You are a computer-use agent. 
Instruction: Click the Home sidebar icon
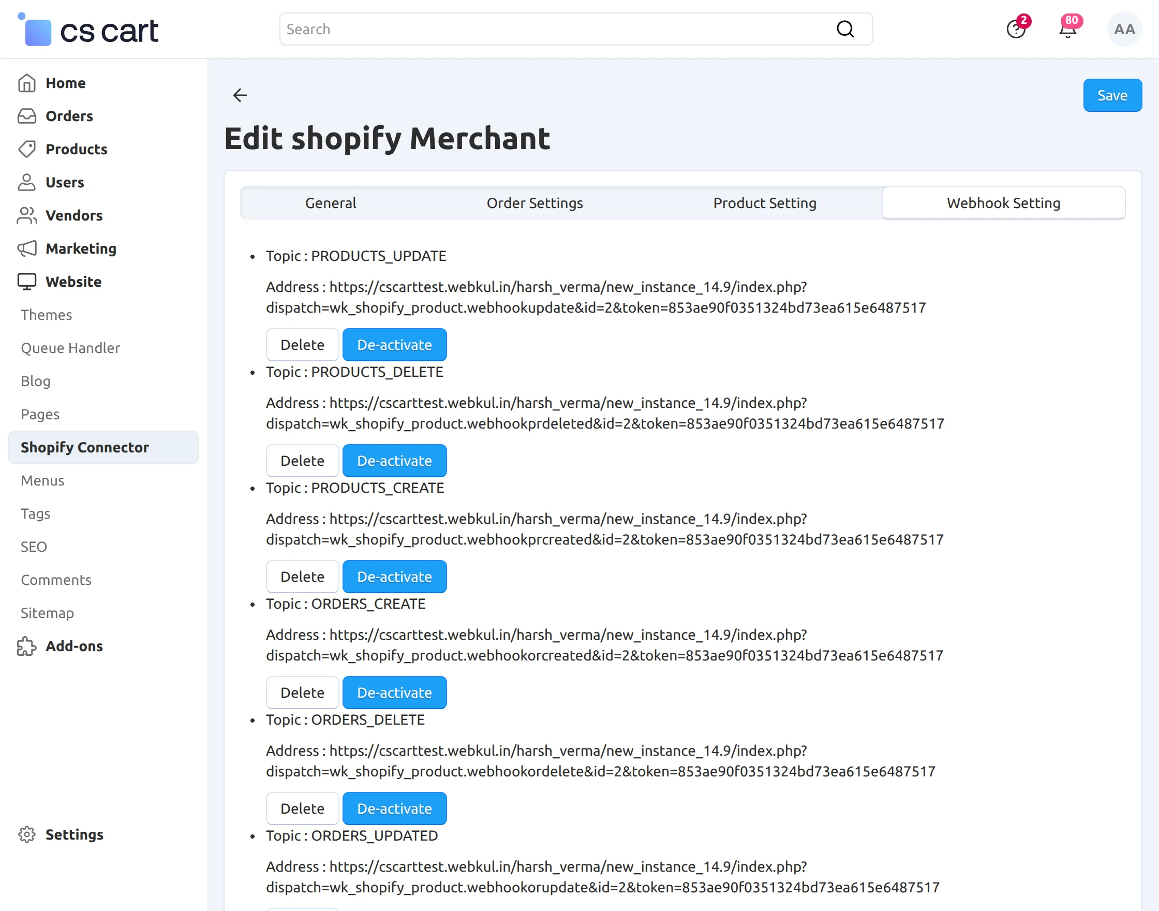(27, 83)
